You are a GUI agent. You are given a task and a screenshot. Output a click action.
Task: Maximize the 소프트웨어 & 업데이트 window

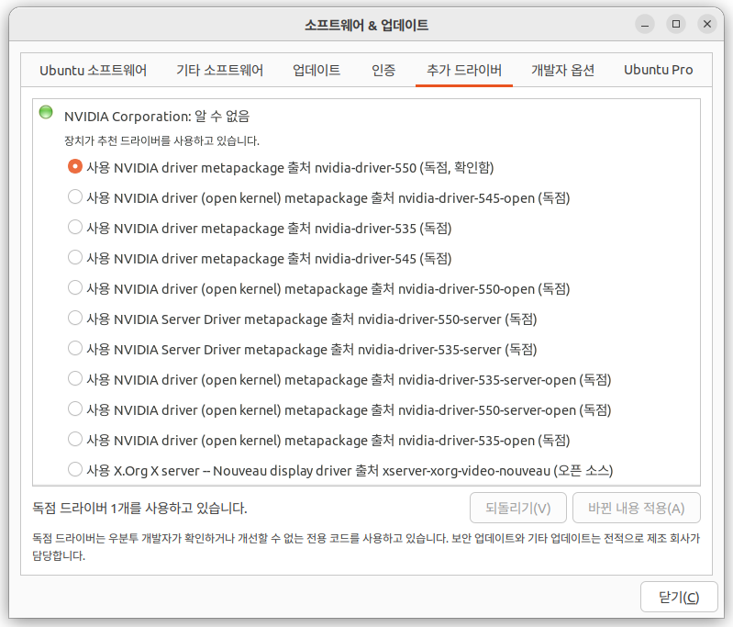click(x=676, y=25)
